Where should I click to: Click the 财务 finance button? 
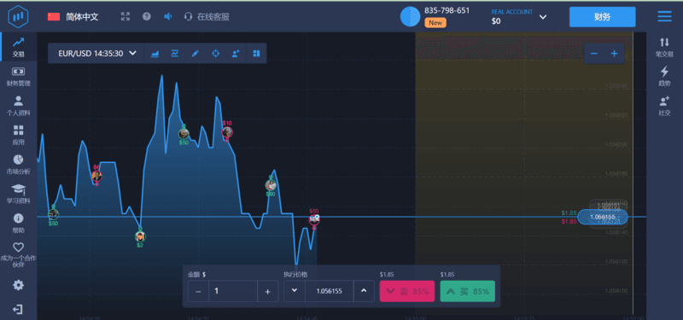(603, 17)
